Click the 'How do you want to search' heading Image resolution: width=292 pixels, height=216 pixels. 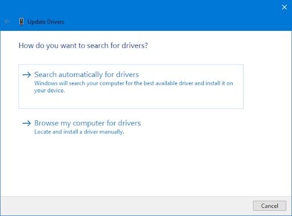[x=83, y=46]
